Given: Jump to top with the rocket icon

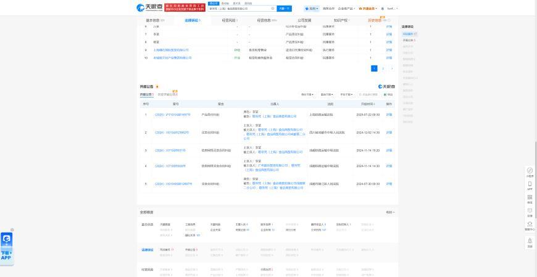Looking at the screenshot, I should [530, 242].
